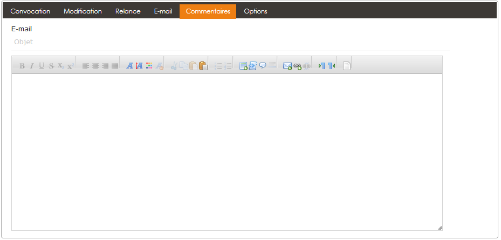Screen dimensions: 501x240
Task: Toggle italic formatting
Action: (32, 66)
